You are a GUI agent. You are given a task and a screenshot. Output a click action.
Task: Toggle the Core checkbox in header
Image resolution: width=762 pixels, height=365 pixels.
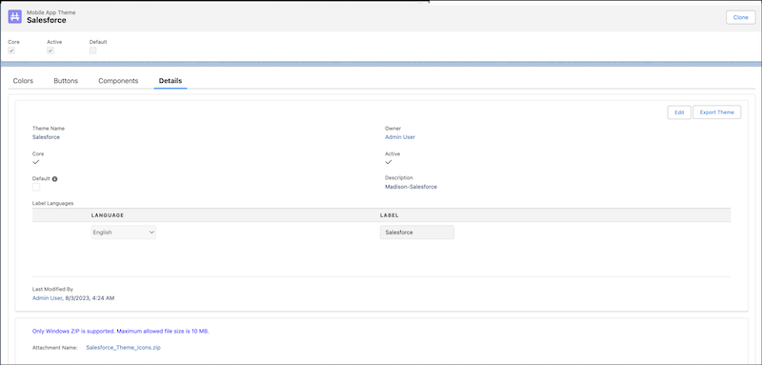pos(11,51)
